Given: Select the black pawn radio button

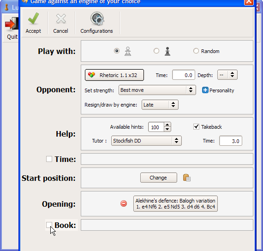Looking at the screenshot, I should (156, 51).
